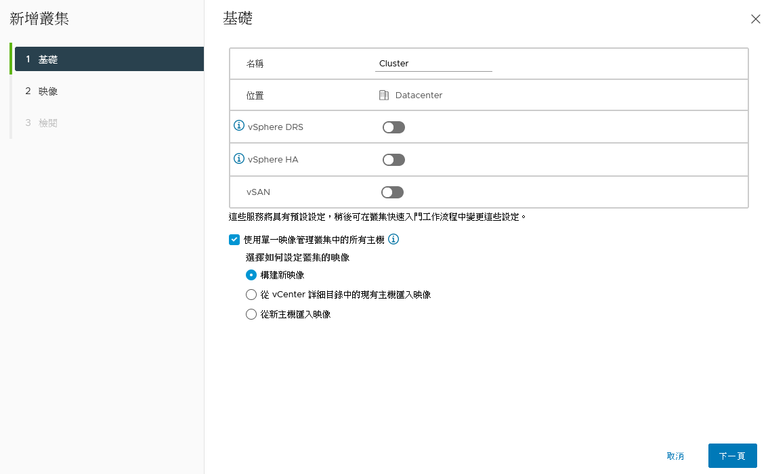The image size is (768, 474).
Task: Click the 下一頁 button
Action: click(x=732, y=456)
